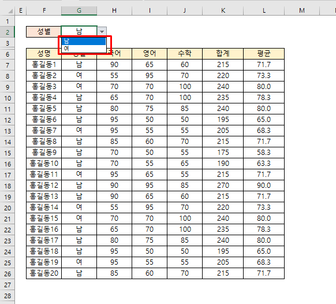336x304 pixels.
Task: Select column K header
Action: [x=223, y=10]
